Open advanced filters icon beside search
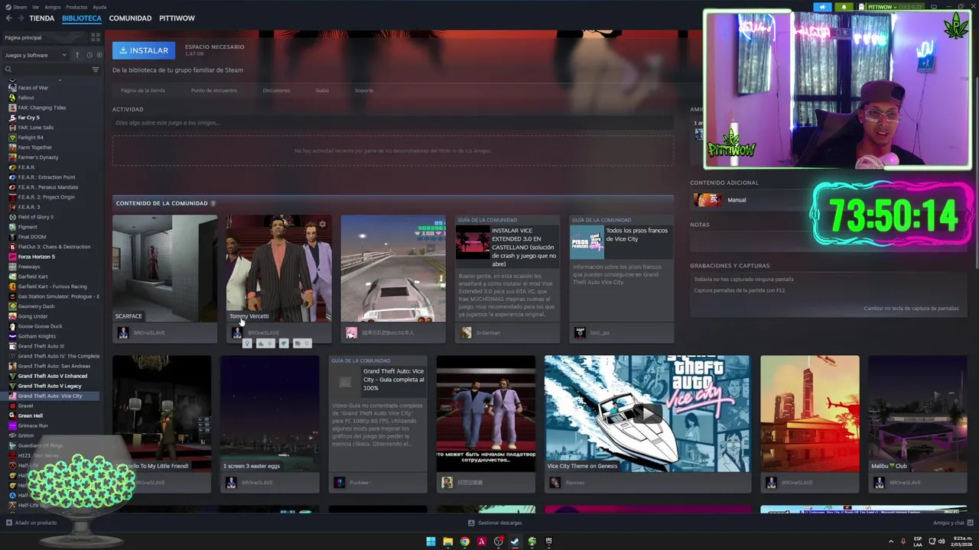The height and width of the screenshot is (550, 979). pyautogui.click(x=96, y=70)
